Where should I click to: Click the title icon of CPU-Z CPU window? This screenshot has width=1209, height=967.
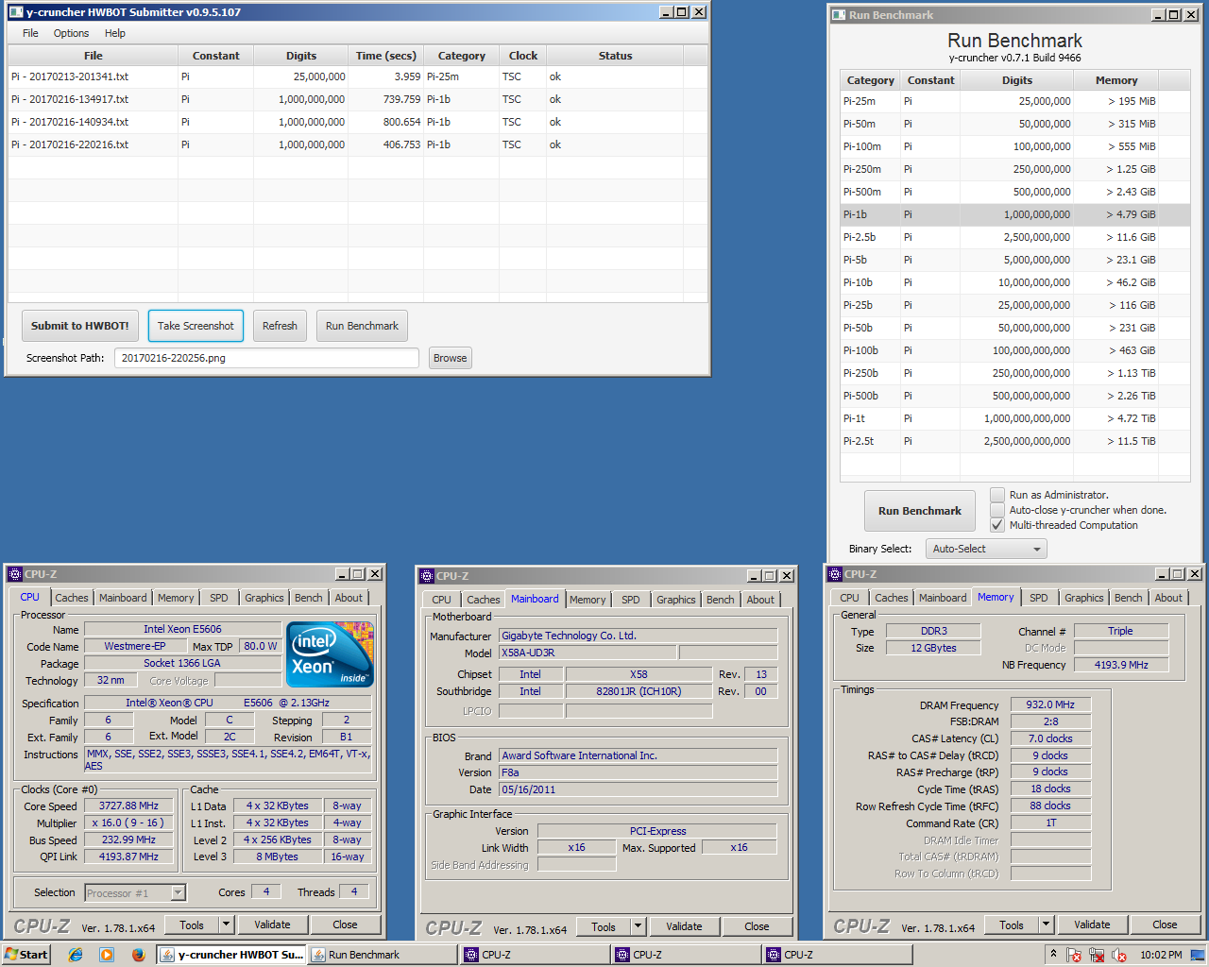(x=15, y=574)
